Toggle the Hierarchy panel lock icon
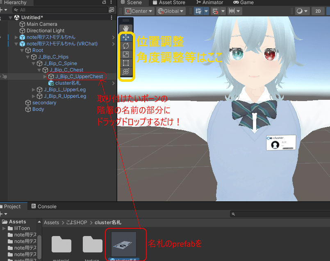This screenshot has height=261, width=330. pos(104,2)
